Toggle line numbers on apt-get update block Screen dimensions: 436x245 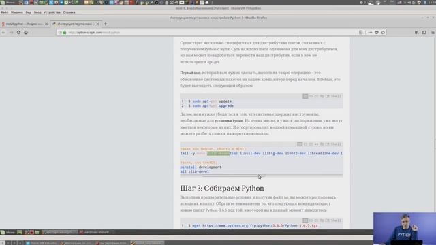pyautogui.click(x=305, y=96)
